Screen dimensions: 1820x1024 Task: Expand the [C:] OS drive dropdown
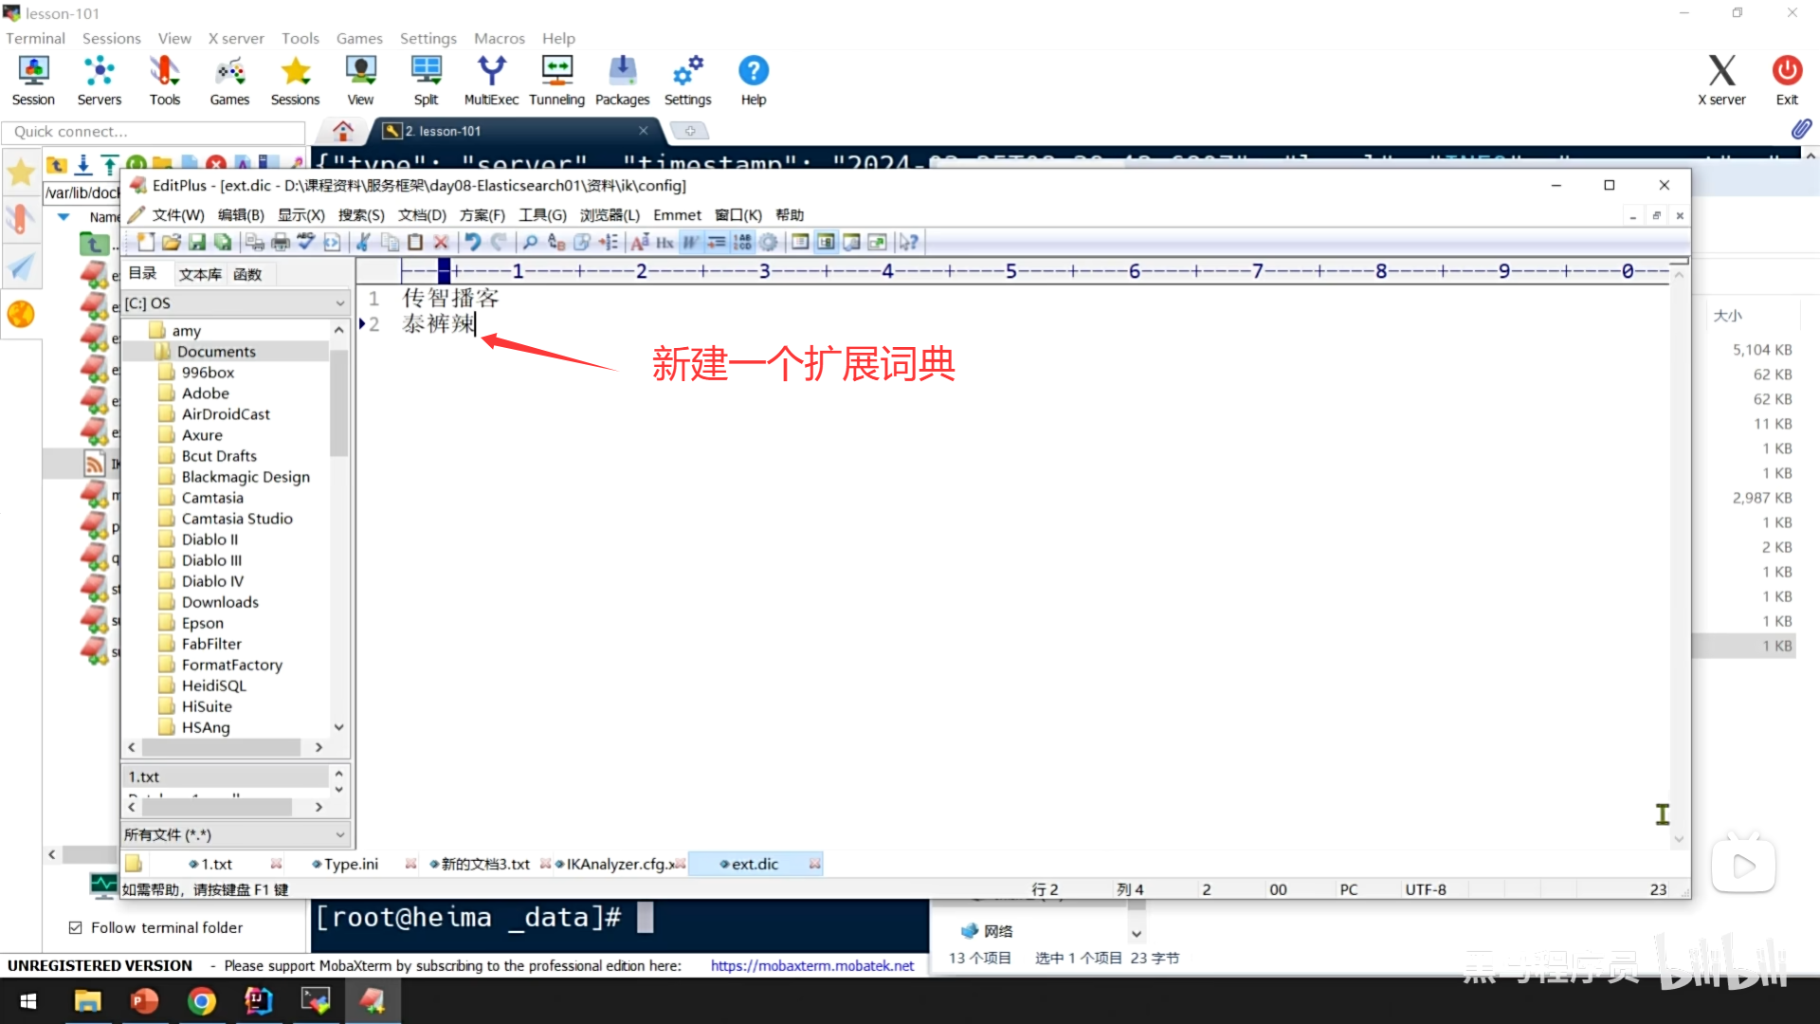pyautogui.click(x=339, y=303)
